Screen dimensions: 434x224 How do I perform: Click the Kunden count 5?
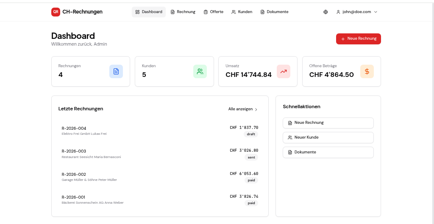click(x=144, y=75)
